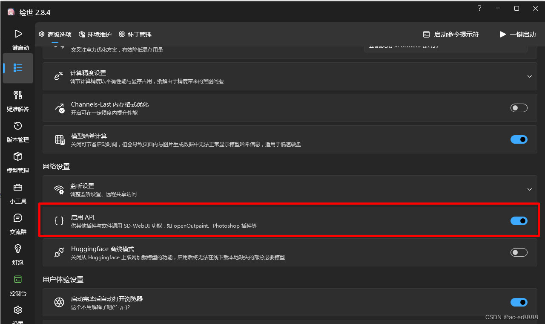Expand the 计算精度设置 section
This screenshot has width=545, height=324.
(x=529, y=76)
